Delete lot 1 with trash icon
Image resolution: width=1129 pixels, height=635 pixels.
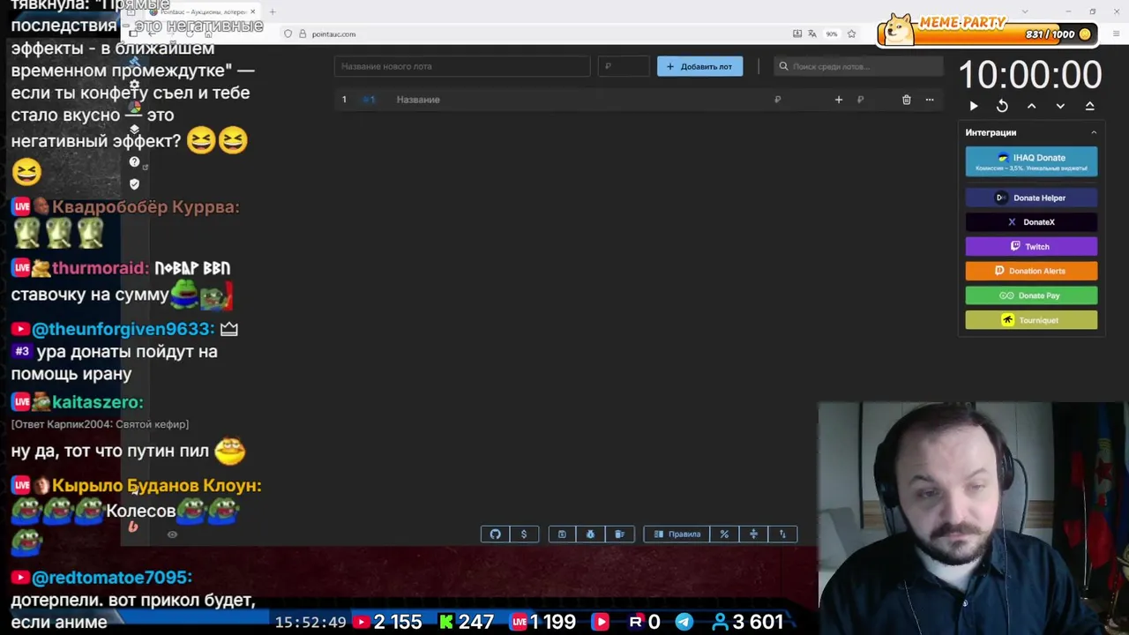[906, 100]
